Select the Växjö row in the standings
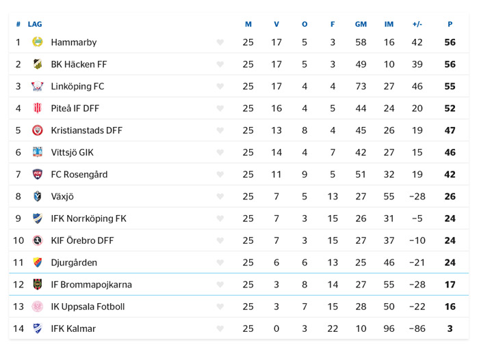Viewport: 479px width, 353px height. 239,197
